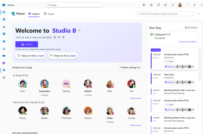
Task: Open Hanno's profile avatar
Action: pos(88,111)
